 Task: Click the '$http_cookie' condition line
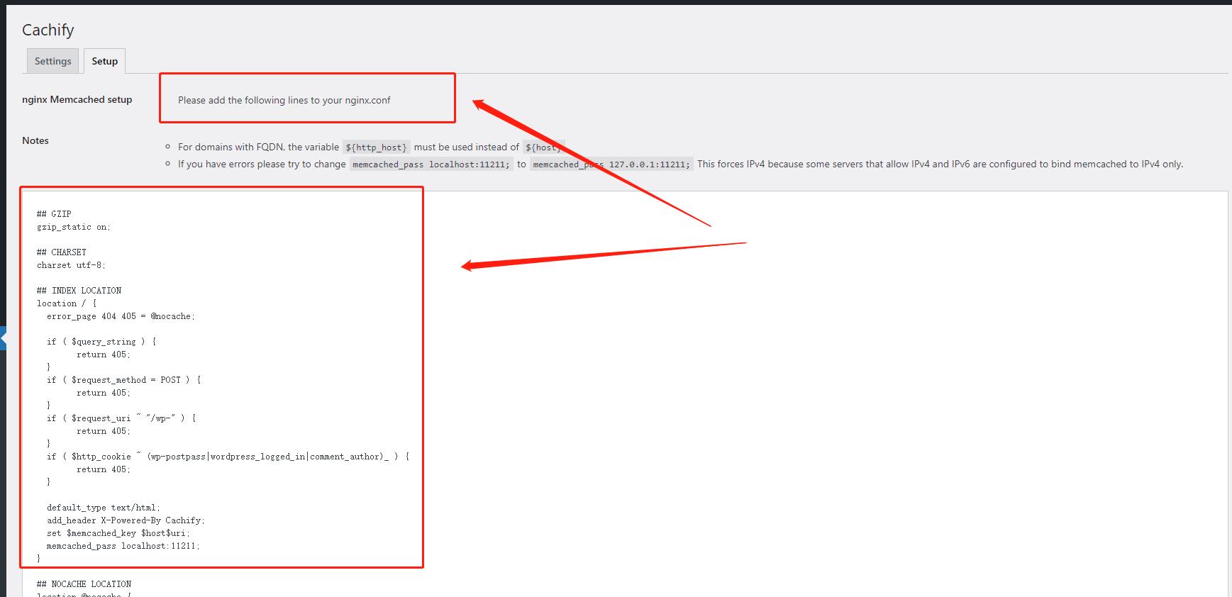pyautogui.click(x=228, y=457)
